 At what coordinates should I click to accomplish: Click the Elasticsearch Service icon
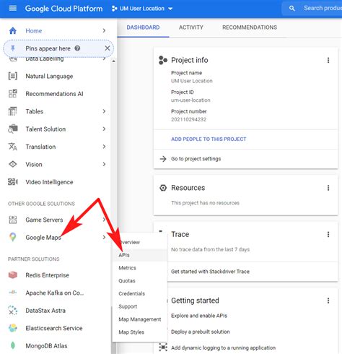[13, 328]
